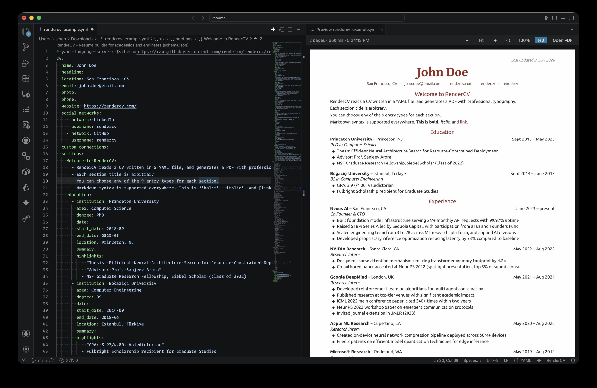597x388 pixels.
Task: Open the Users breadcrumb folder
Action: [x=45, y=39]
